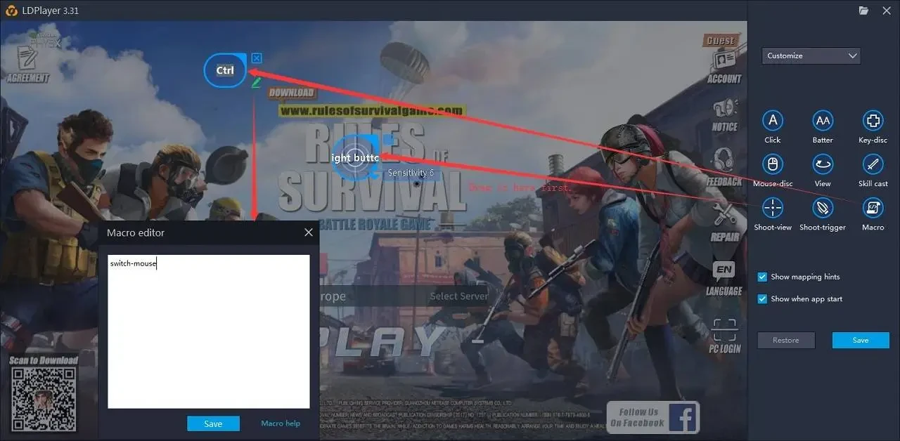Screen dimensions: 900x441
Task: Select the View mapping tool
Action: pyautogui.click(x=823, y=164)
